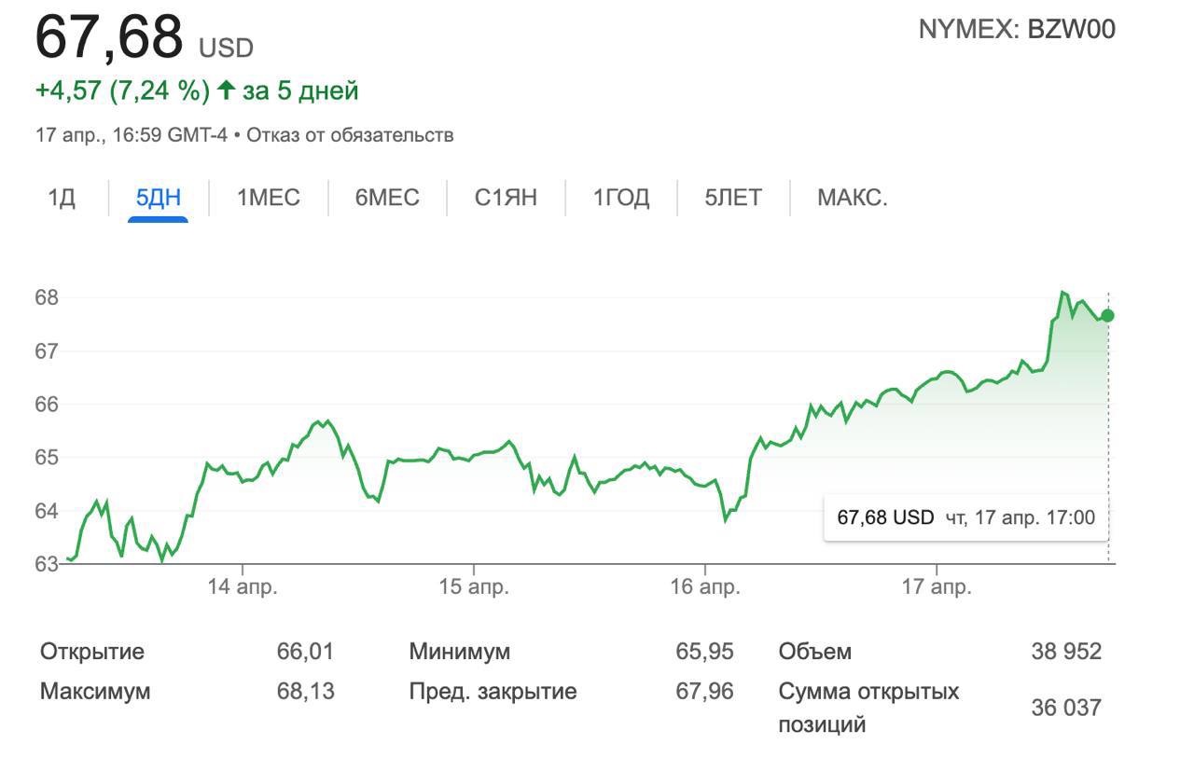This screenshot has height=757, width=1194.
Task: Click the 15 апр. date on the axis
Action: point(474,587)
